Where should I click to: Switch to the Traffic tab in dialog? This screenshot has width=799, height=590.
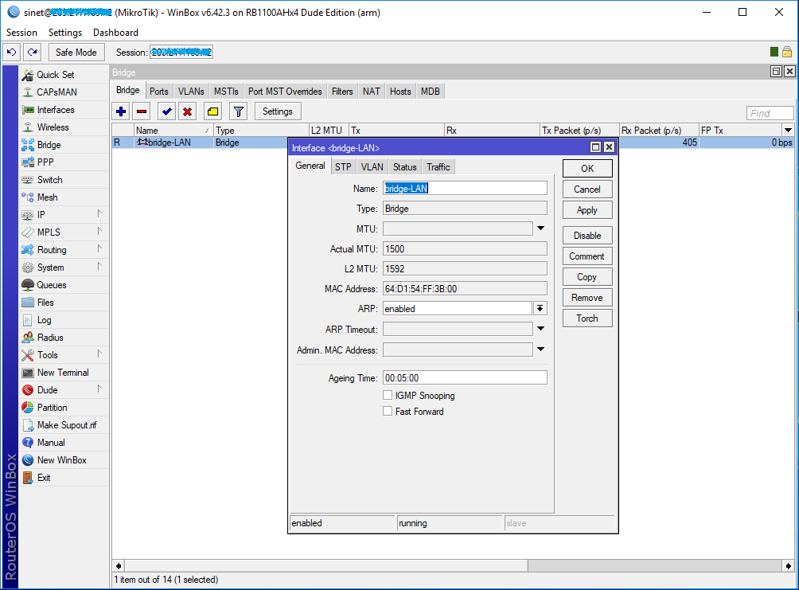(x=438, y=166)
